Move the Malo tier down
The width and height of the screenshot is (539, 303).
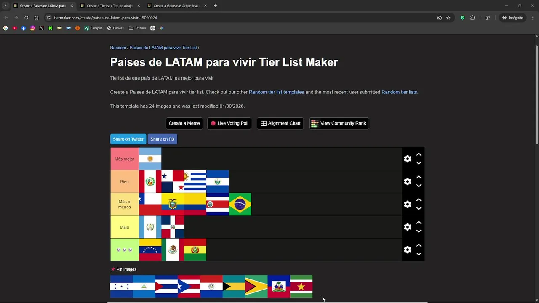pyautogui.click(x=419, y=231)
